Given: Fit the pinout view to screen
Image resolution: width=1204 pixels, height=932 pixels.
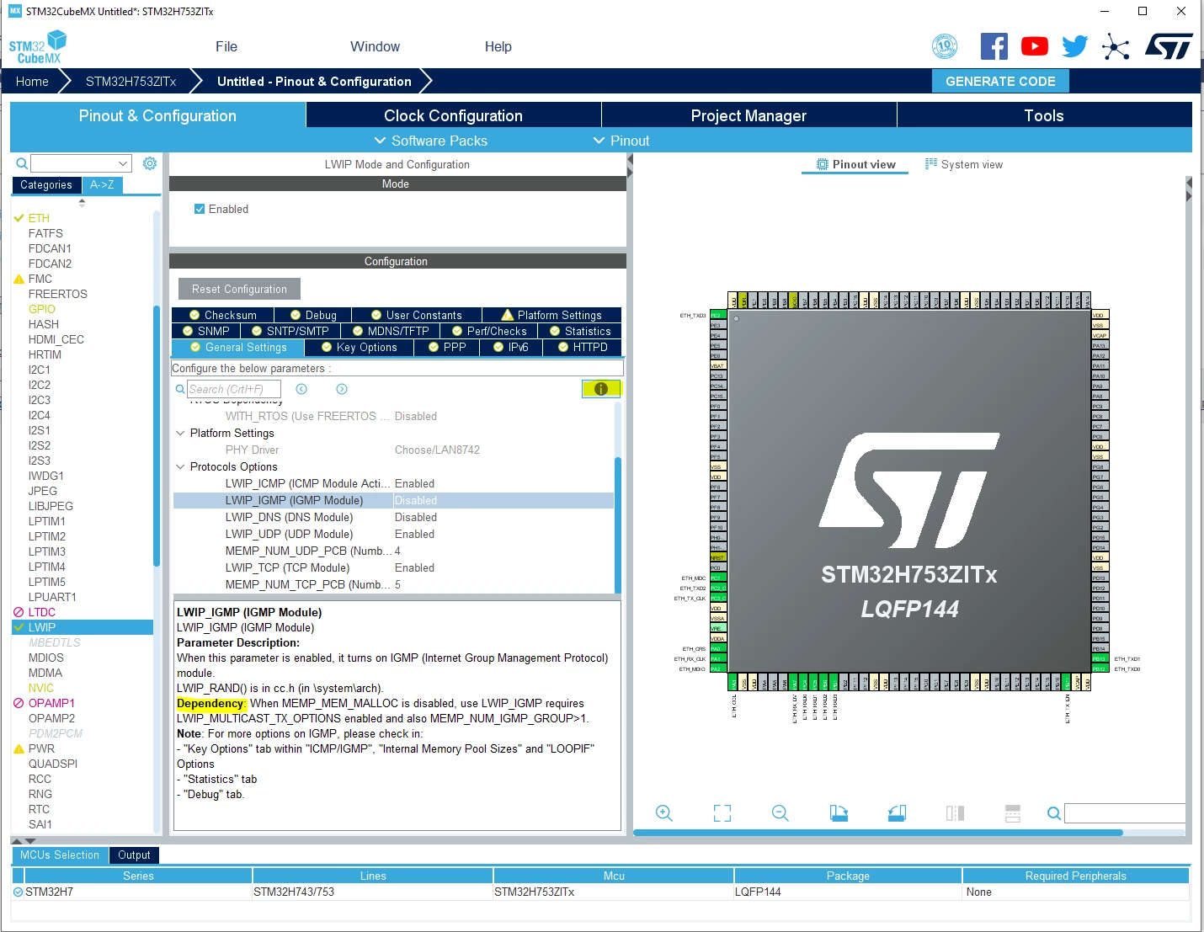Looking at the screenshot, I should pos(722,813).
